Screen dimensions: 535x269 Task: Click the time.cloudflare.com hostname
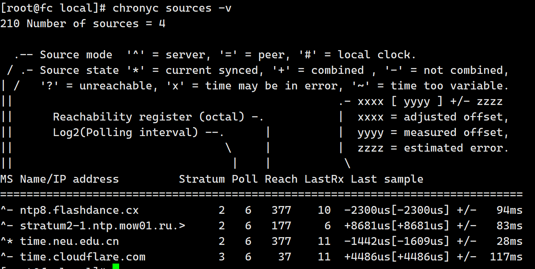83,257
